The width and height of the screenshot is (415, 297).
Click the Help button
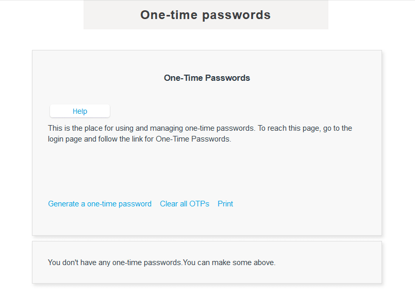tap(80, 111)
